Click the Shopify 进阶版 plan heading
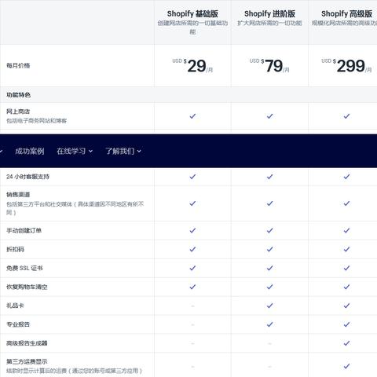Screen dimensions: 377x377 (269, 13)
